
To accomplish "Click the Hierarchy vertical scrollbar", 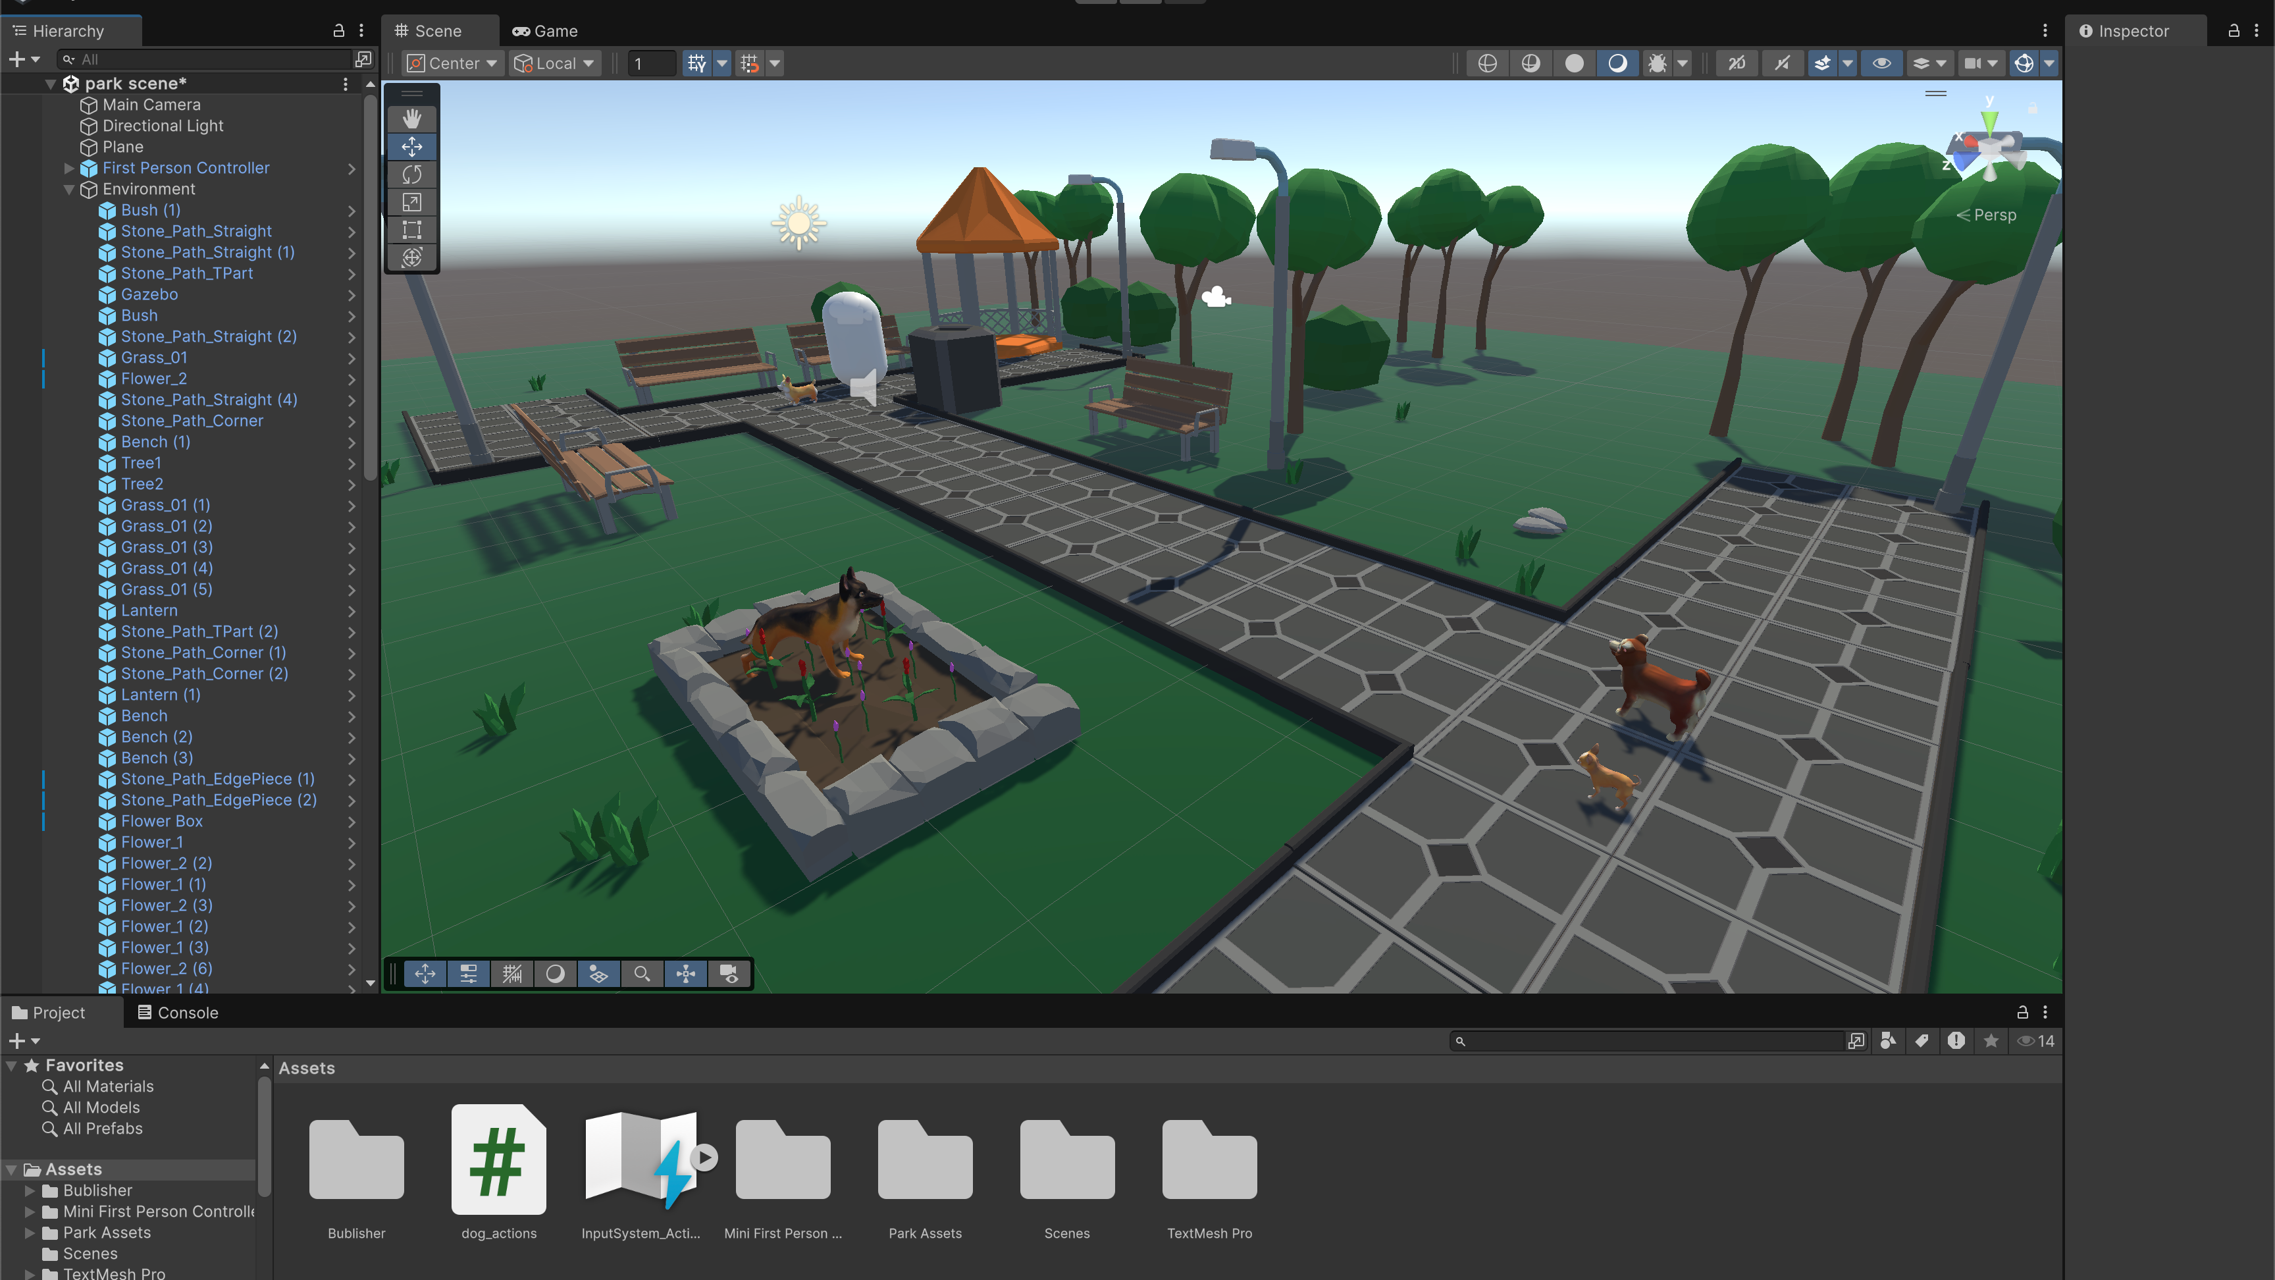I will [370, 287].
